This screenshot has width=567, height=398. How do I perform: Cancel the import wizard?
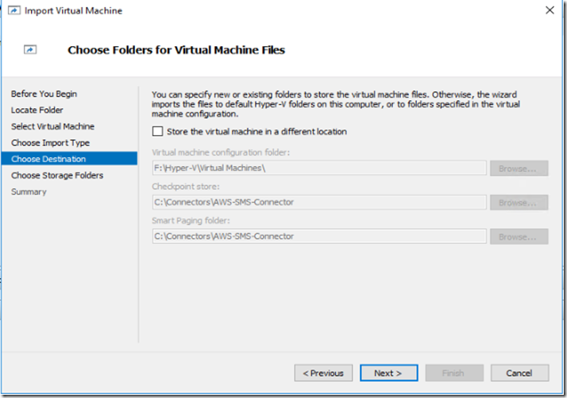pyautogui.click(x=519, y=373)
